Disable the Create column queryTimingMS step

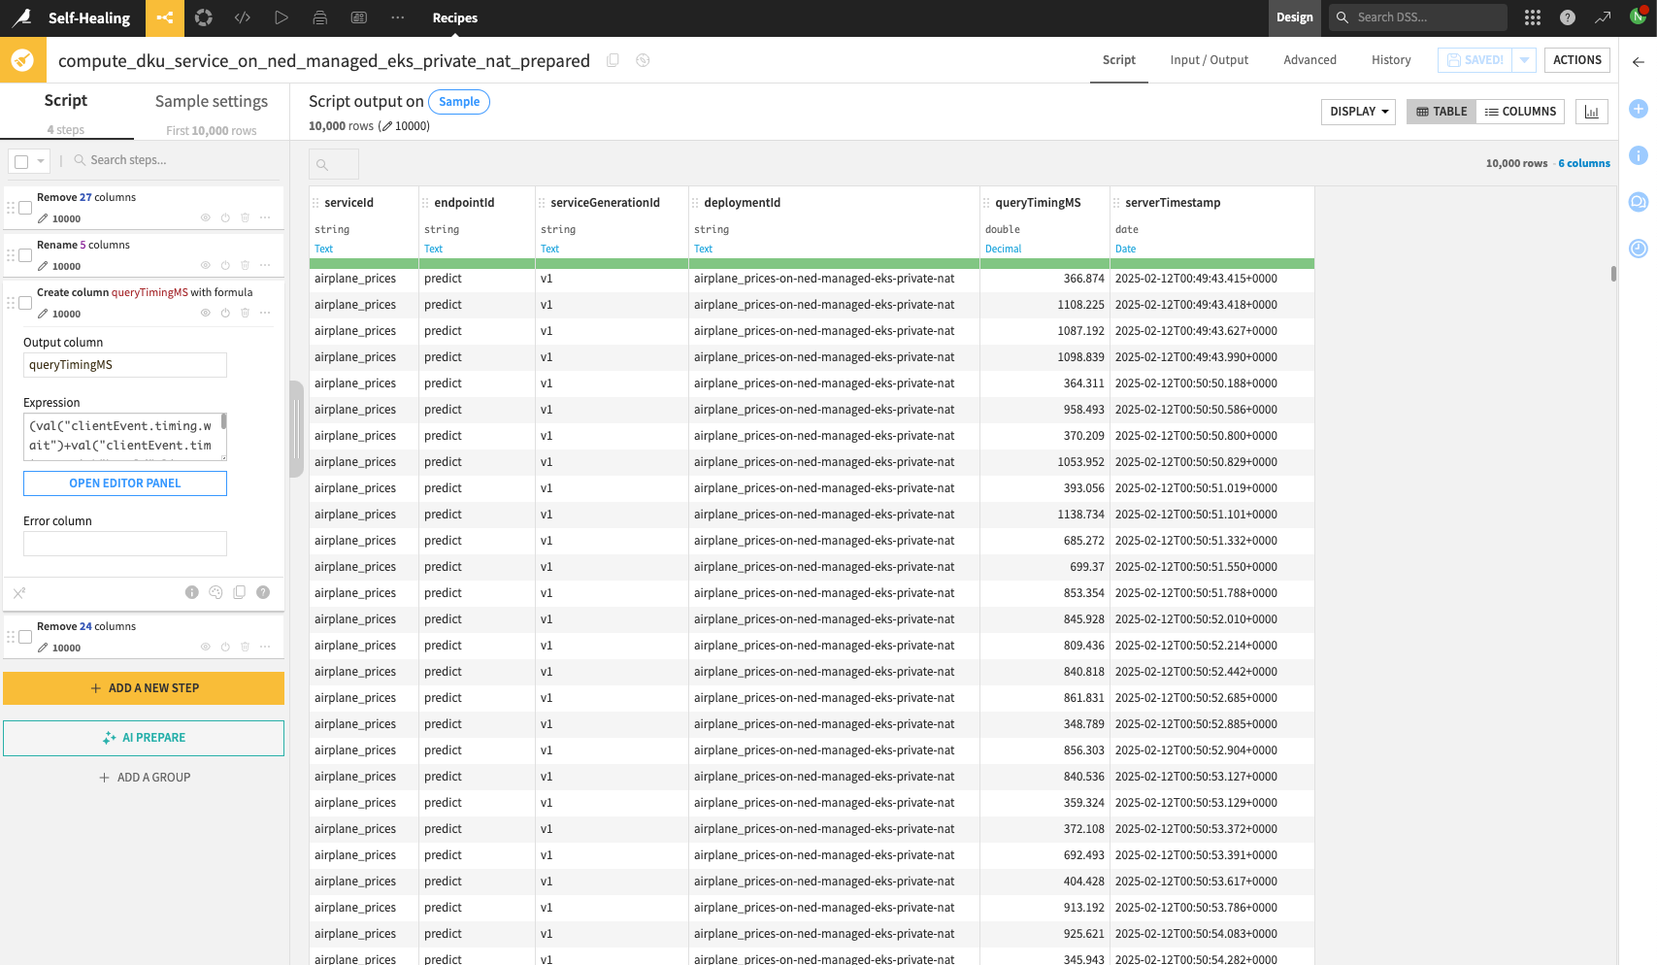[225, 313]
